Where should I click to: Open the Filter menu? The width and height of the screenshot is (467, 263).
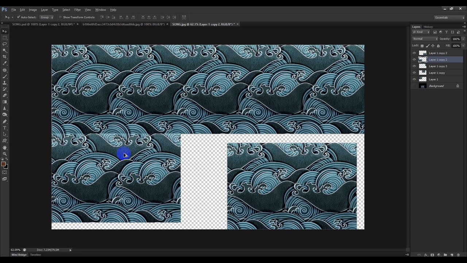pyautogui.click(x=77, y=9)
